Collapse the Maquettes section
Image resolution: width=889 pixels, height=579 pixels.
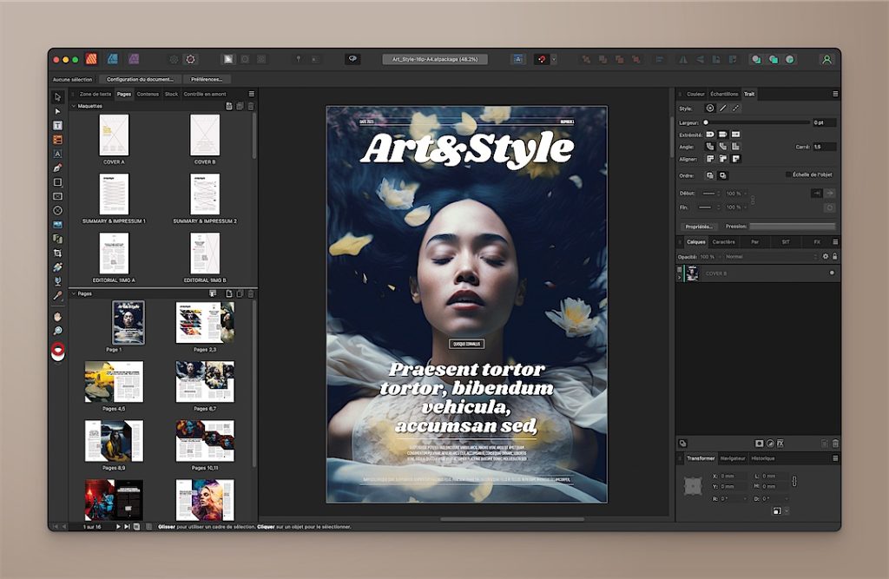(73, 106)
